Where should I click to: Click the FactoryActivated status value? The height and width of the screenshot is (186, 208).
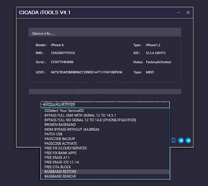[x=159, y=62]
